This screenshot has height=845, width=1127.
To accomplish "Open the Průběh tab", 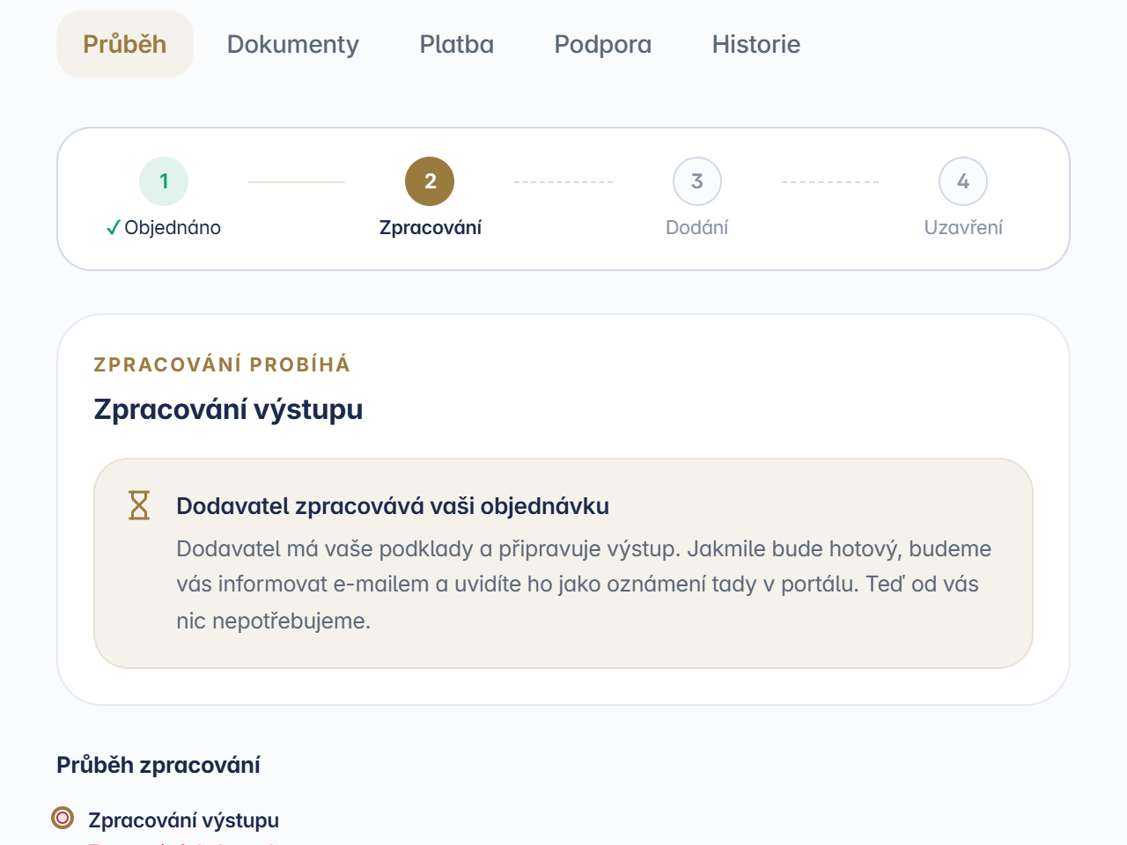I will click(x=125, y=44).
